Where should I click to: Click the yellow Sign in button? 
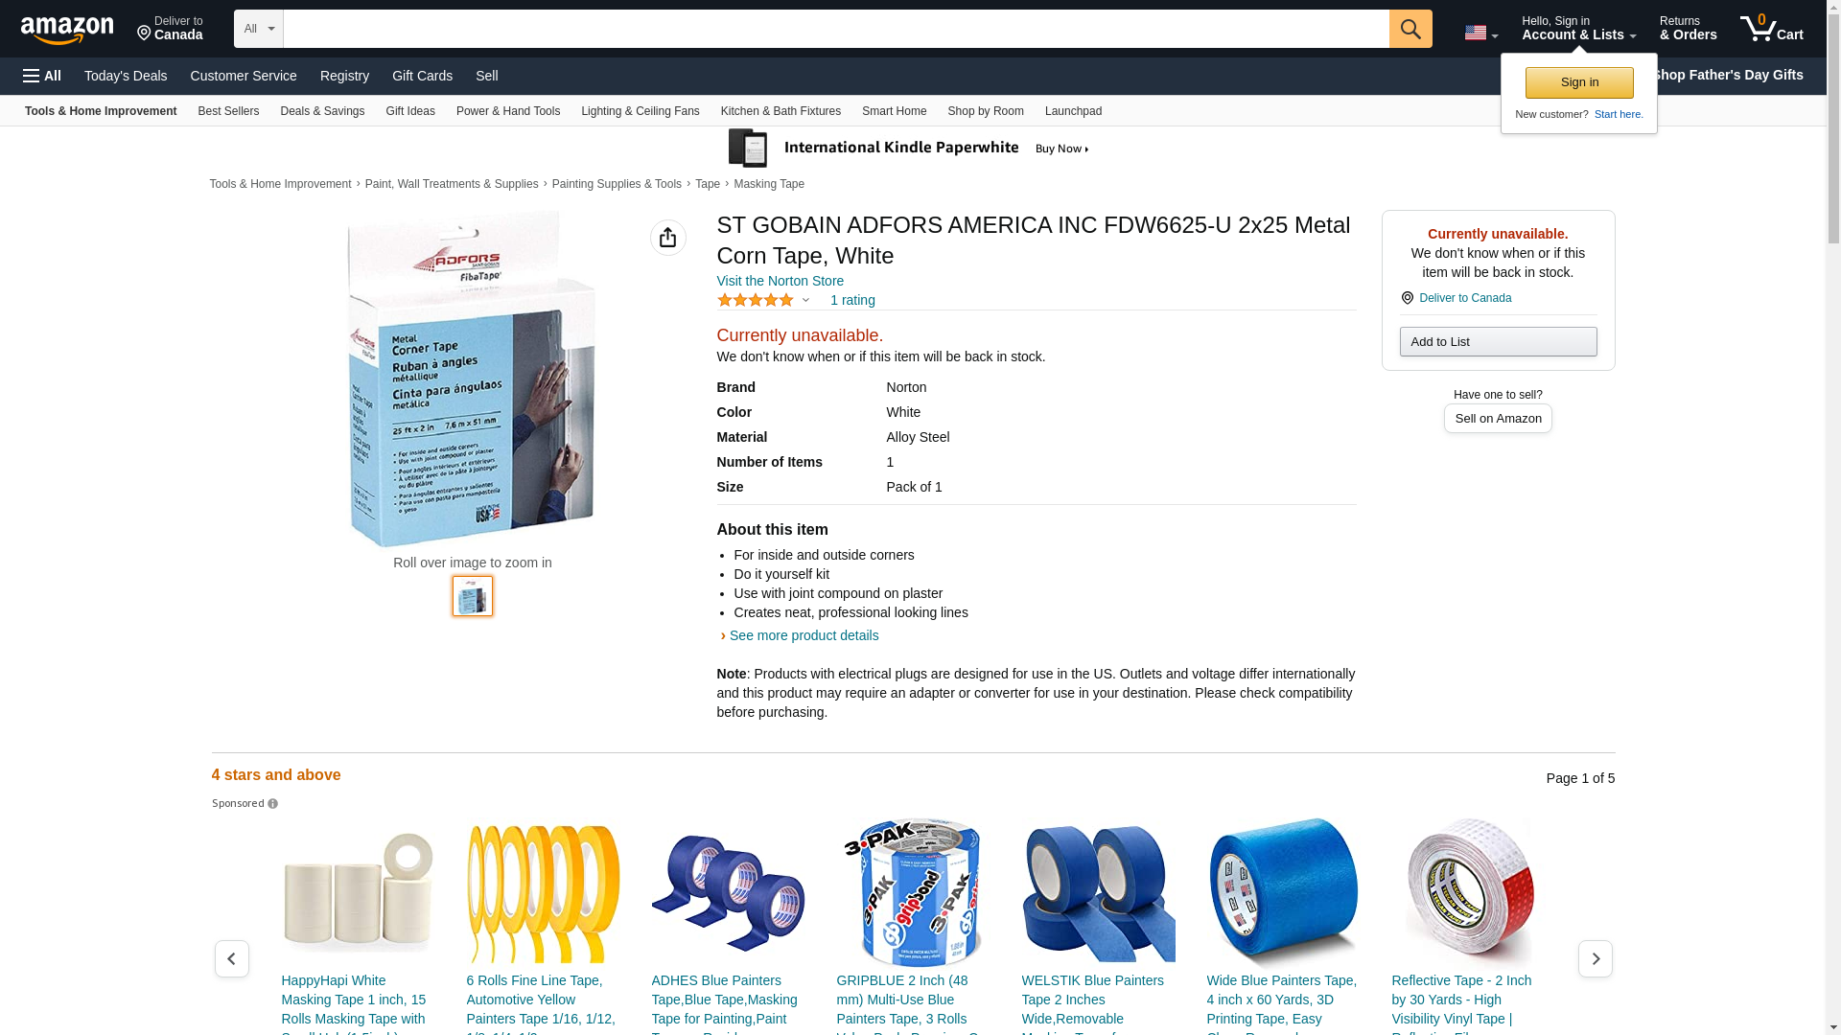tap(1579, 82)
